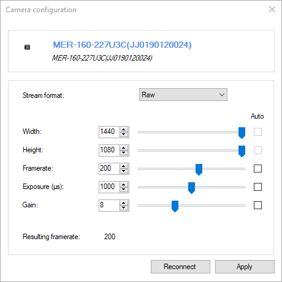Close the Camera configuration dialog
Screen dimensions: 282x282
[x=272, y=9]
